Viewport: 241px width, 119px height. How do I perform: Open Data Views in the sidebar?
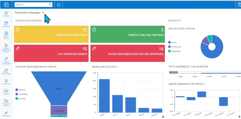[6, 24]
